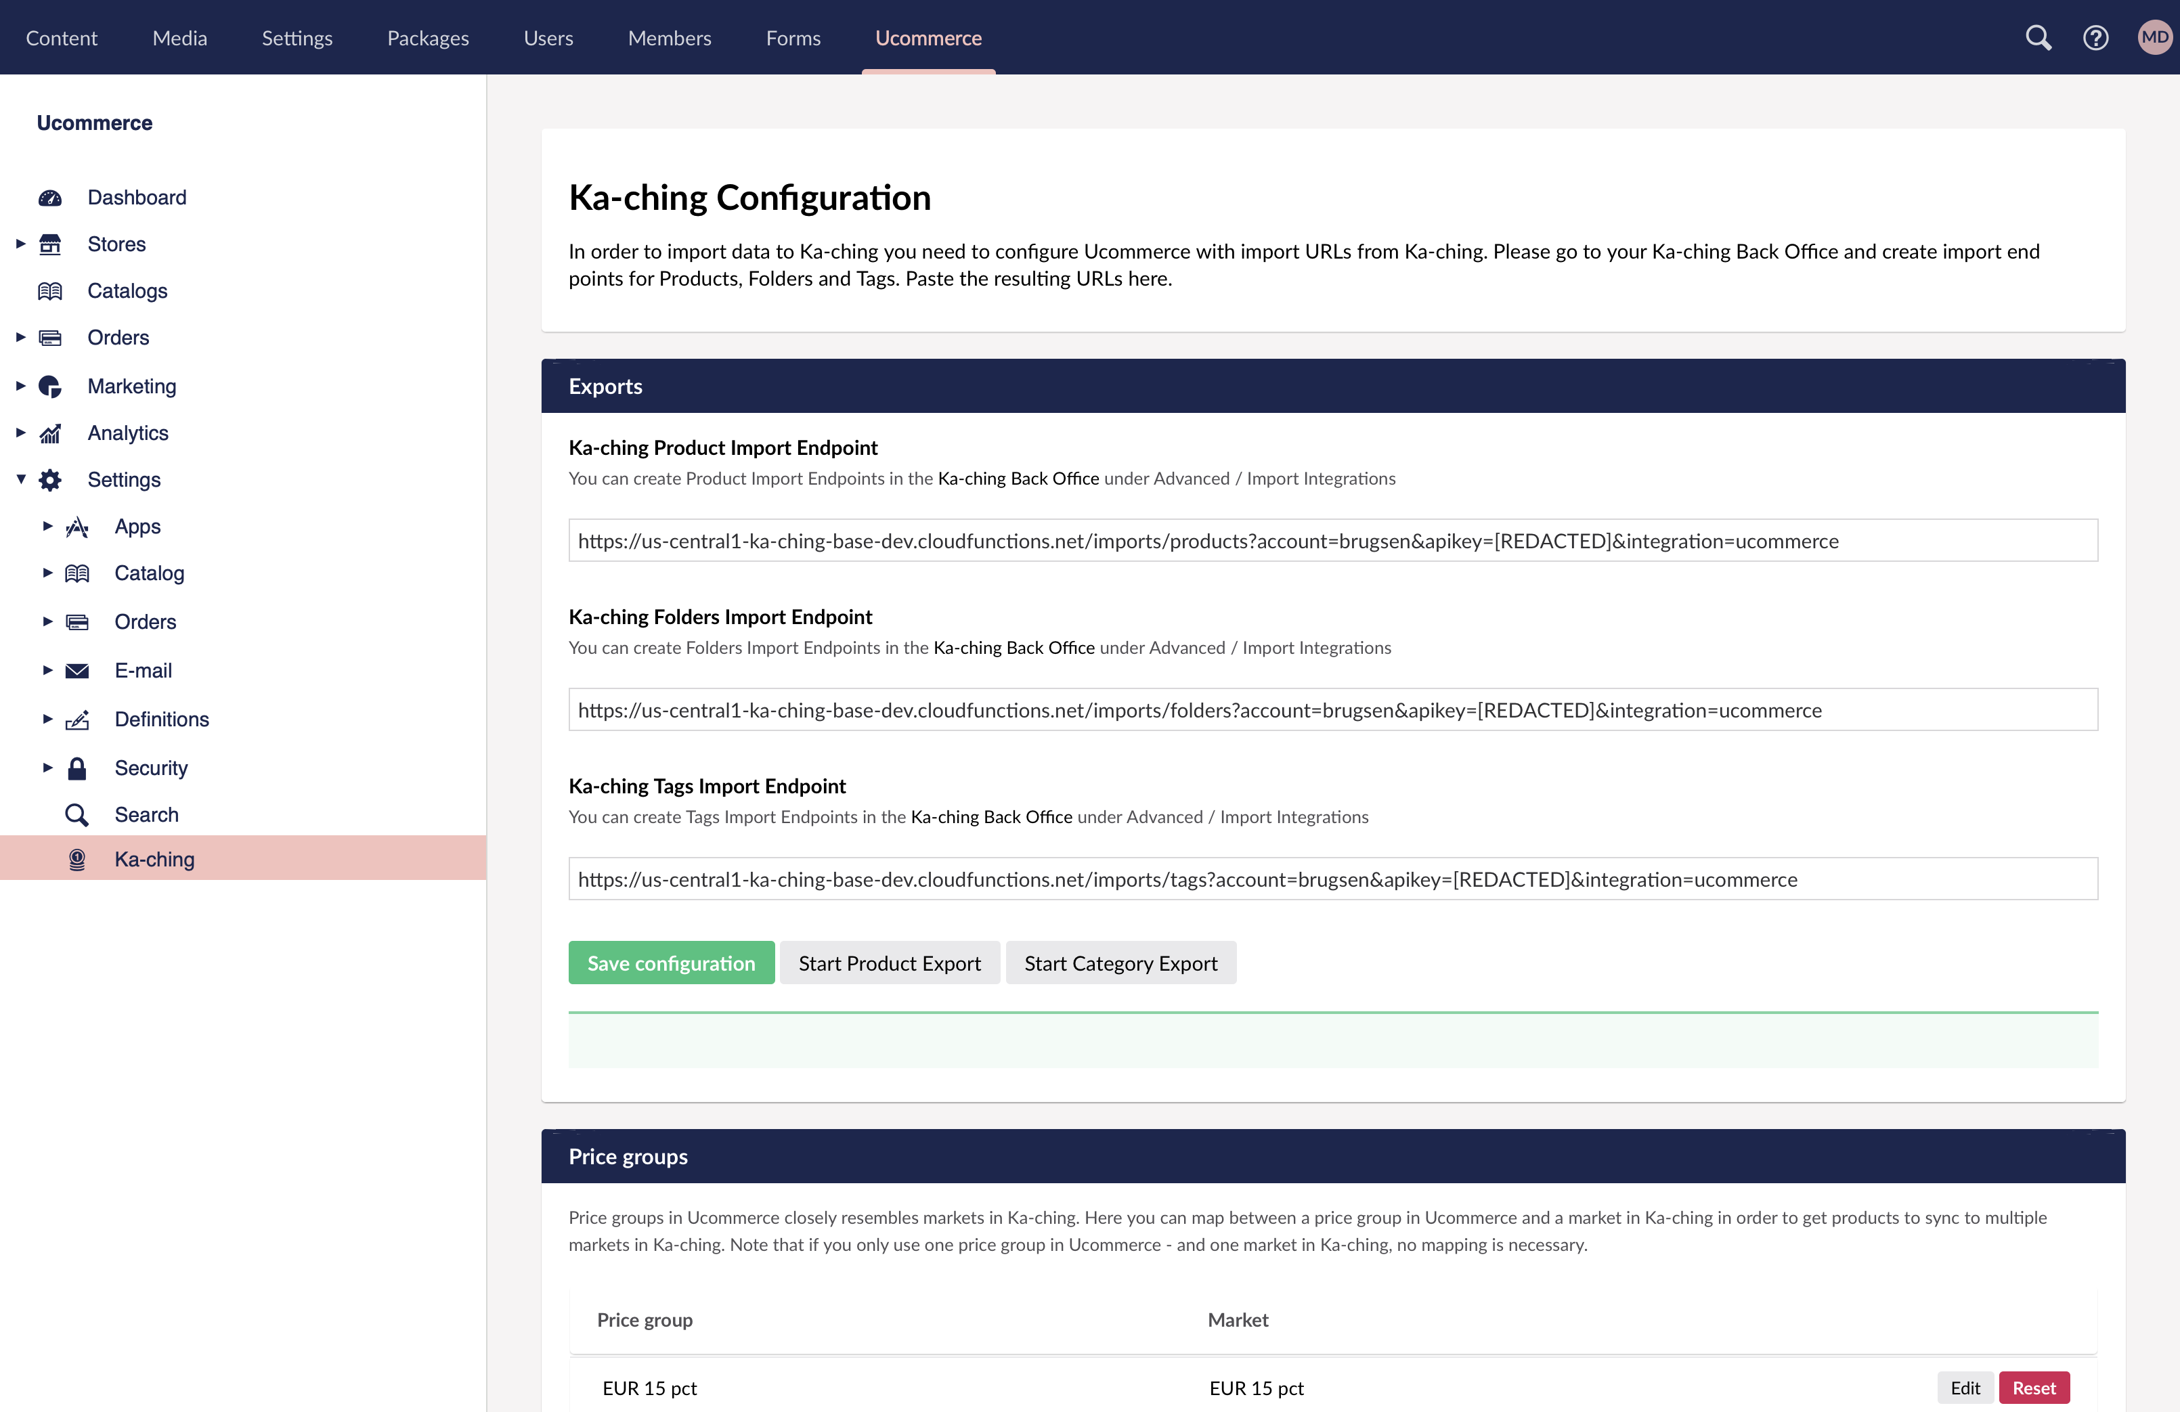Click the sidebar Search magnifier icon
Viewport: 2180px width, 1412px height.
(77, 815)
